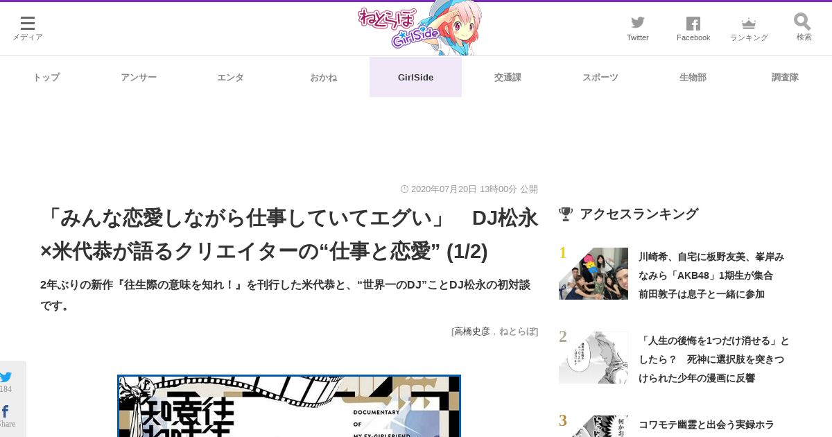The height and width of the screenshot is (437, 832).
Task: Click the ねとらぼ GirlSide logo
Action: point(419,28)
